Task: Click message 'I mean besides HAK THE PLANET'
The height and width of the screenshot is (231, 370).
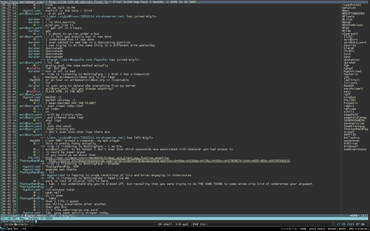Action: (x=71, y=103)
